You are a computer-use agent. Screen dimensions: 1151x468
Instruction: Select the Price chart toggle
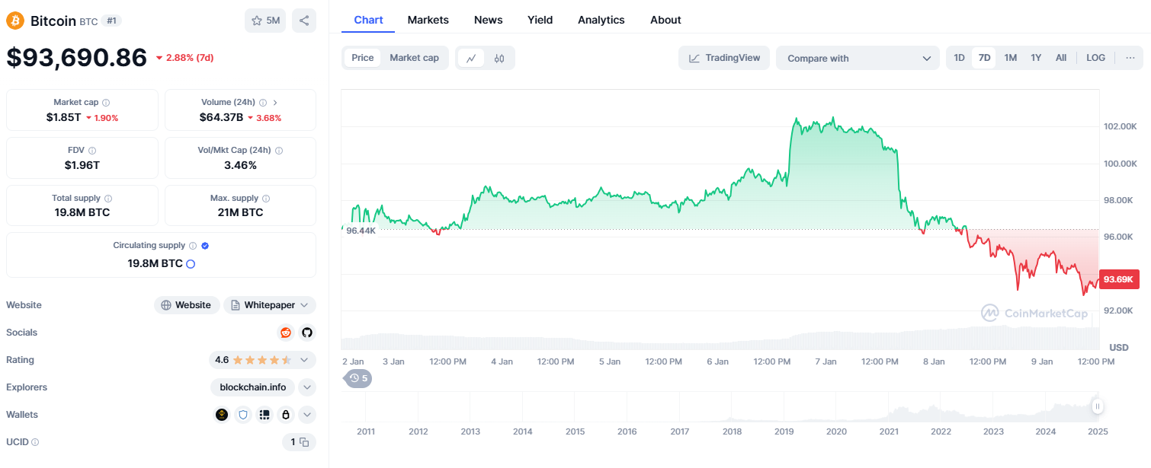coord(363,58)
